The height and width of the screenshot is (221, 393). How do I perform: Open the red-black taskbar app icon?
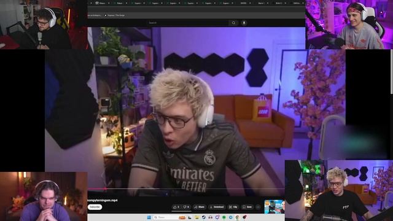pyautogui.click(x=244, y=217)
